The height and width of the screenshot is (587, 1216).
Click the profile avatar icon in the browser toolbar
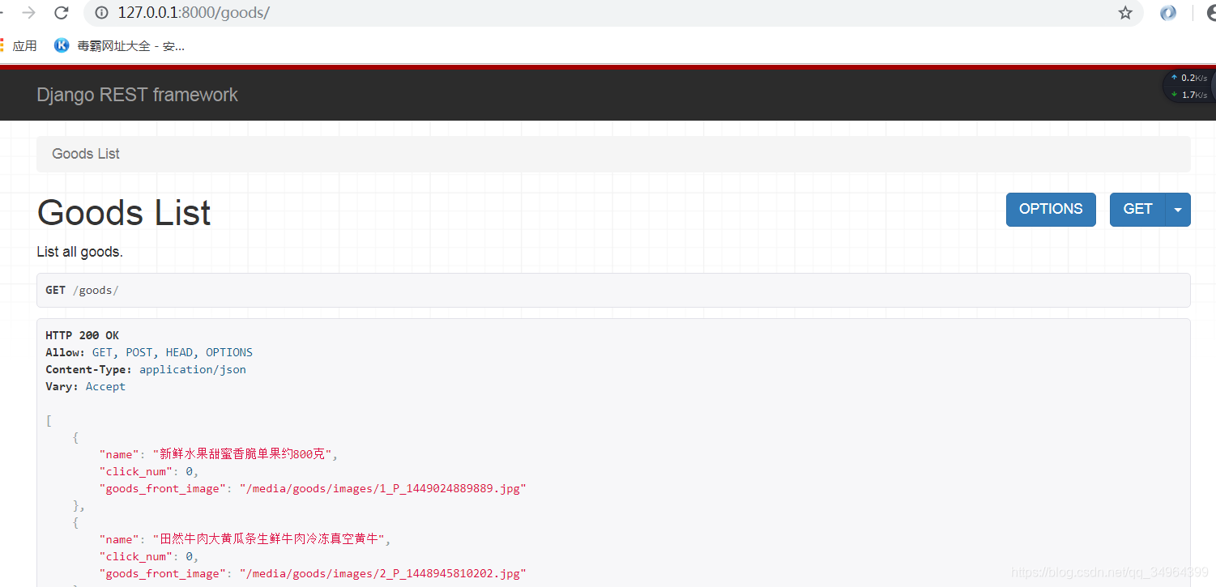click(1210, 12)
